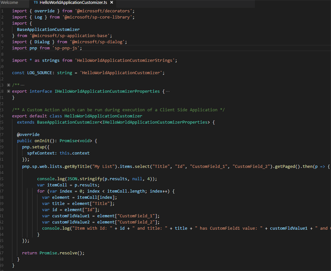Click the class name HelloWorldApplicationCustomizer on line 24

click(103, 116)
